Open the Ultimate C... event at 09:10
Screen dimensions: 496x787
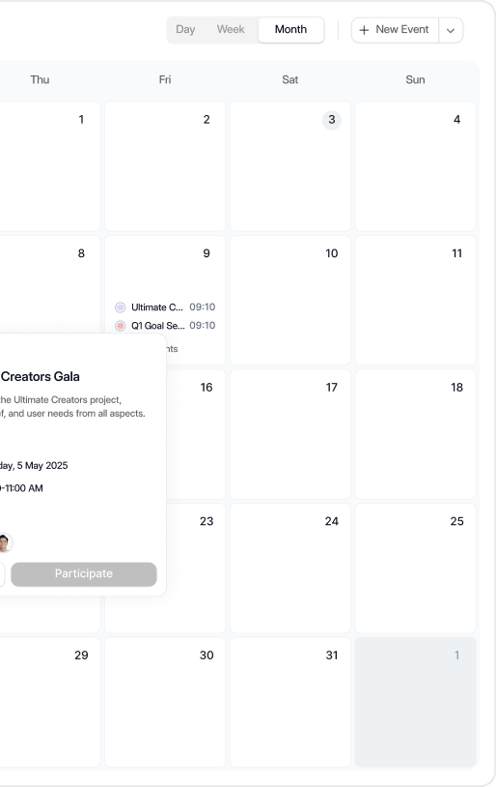tap(165, 307)
